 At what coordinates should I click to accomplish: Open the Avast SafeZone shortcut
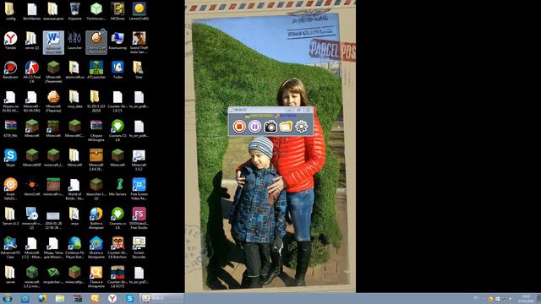10,188
